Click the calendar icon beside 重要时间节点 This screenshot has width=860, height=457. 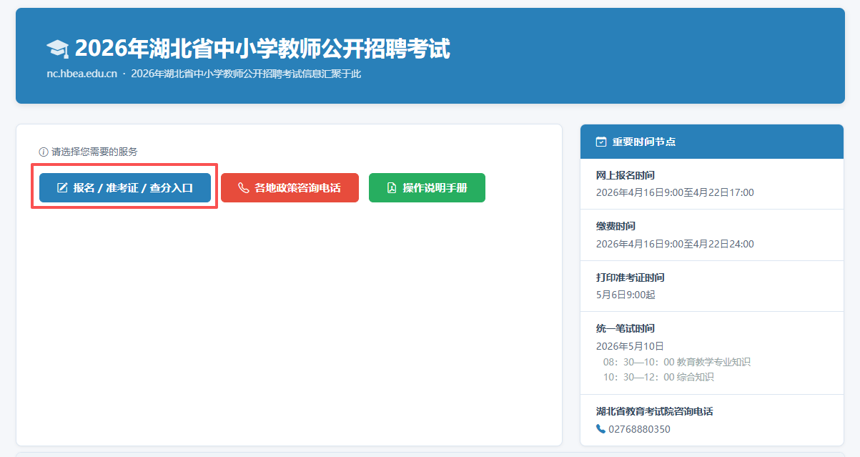coord(601,142)
